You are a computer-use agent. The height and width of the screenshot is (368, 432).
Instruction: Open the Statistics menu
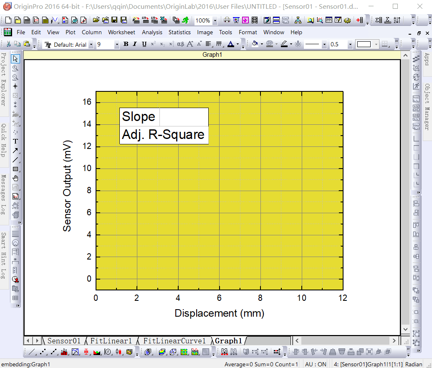179,32
